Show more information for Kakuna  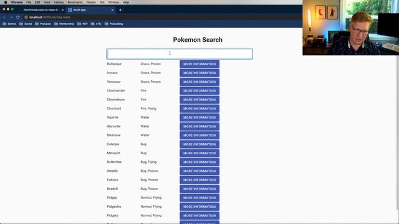199,180
